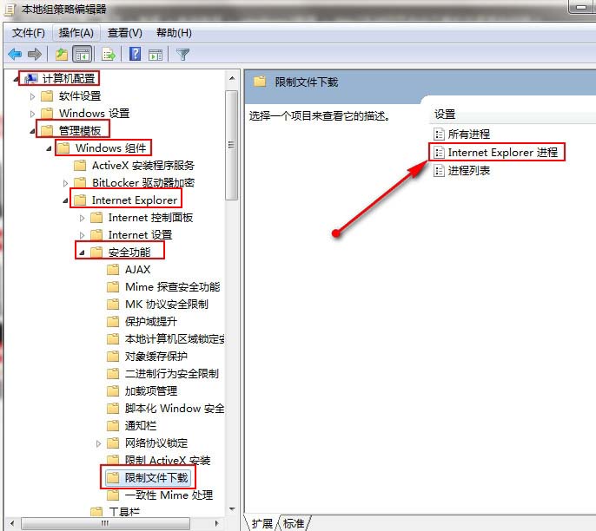Open the 查看(V) menu
Image resolution: width=596 pixels, height=531 pixels.
pos(125,33)
